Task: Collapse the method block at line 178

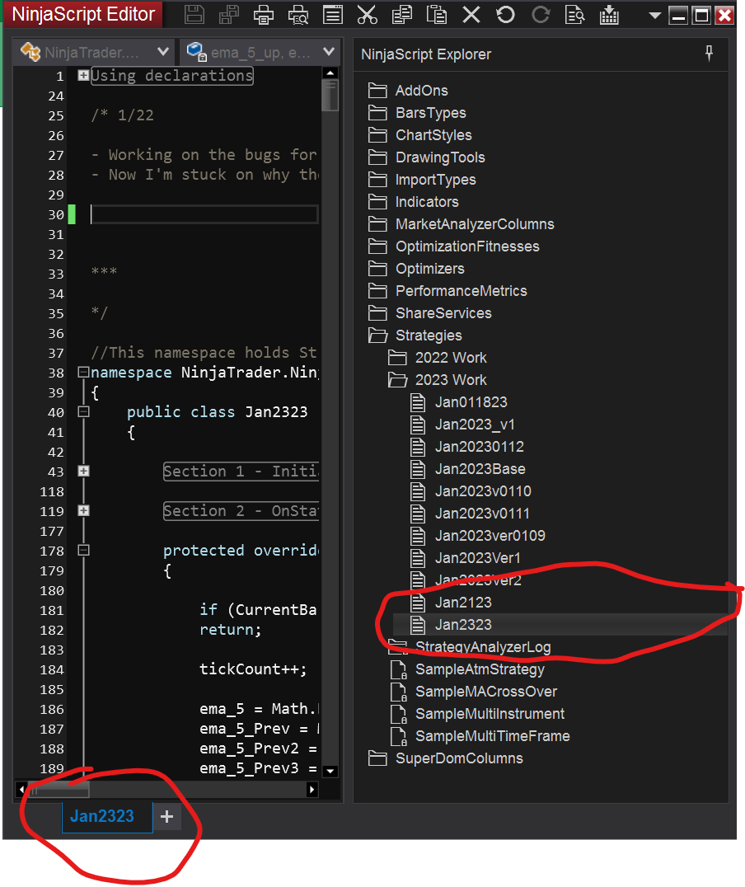Action: 83,550
